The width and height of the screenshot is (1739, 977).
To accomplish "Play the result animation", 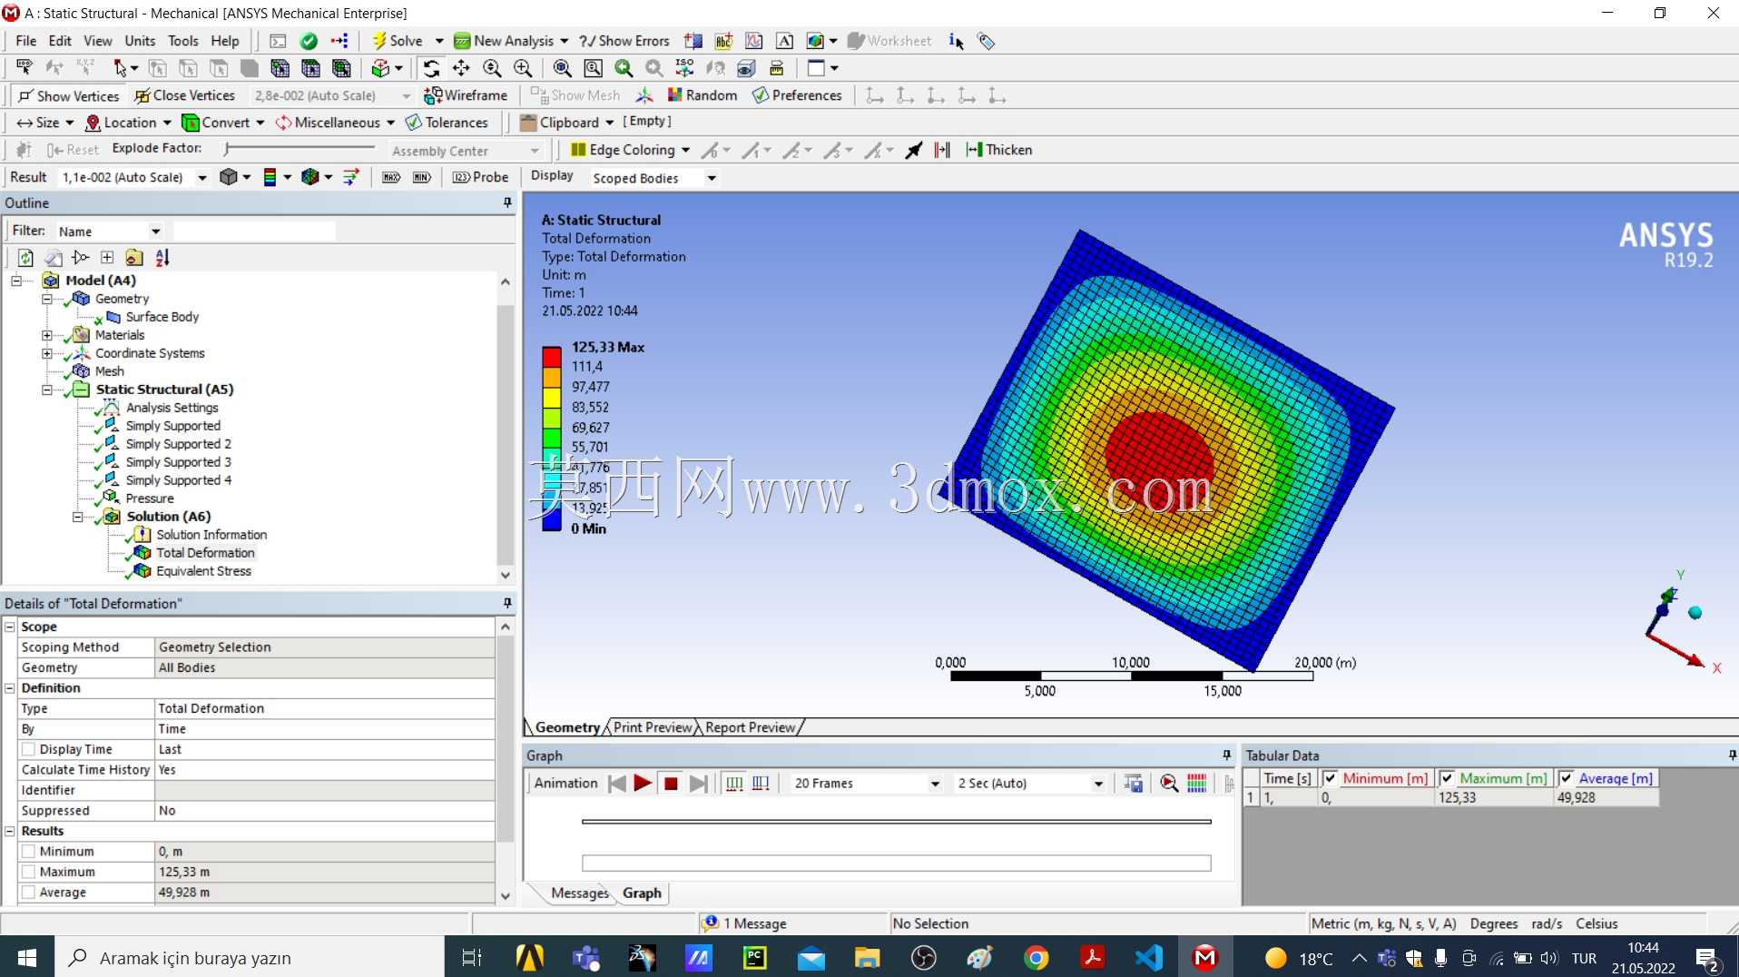I will pos(643,784).
